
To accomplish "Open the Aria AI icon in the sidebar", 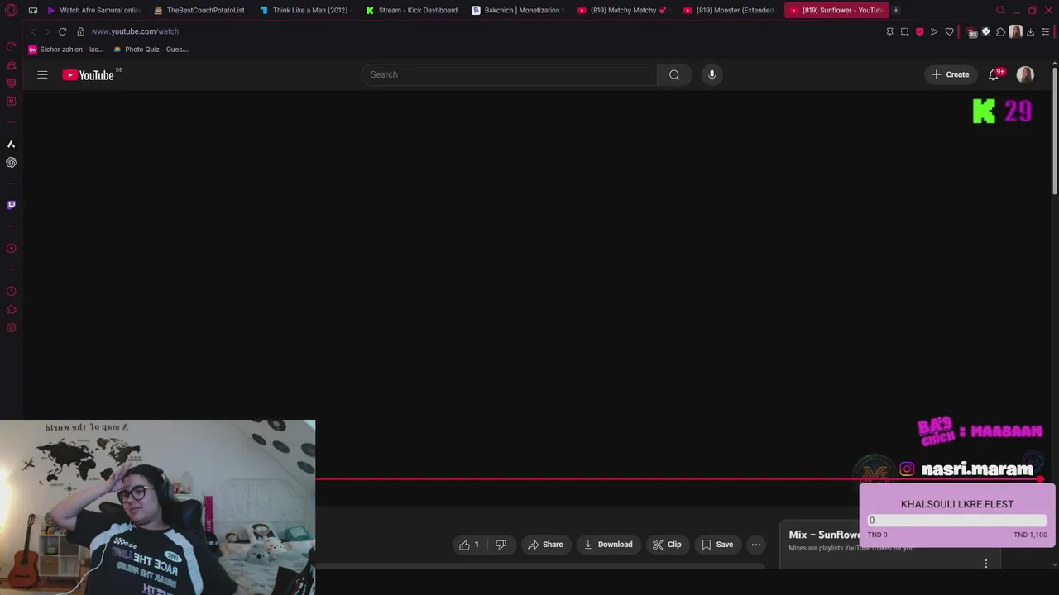I will point(11,144).
